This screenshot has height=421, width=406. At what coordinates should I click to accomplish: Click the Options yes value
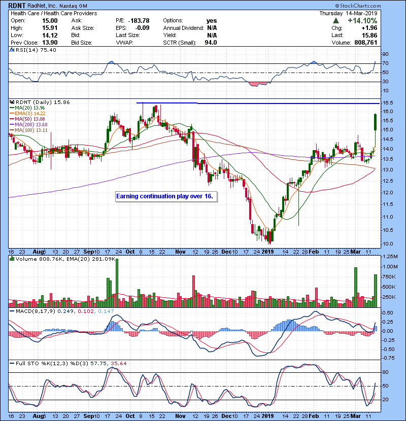(212, 21)
